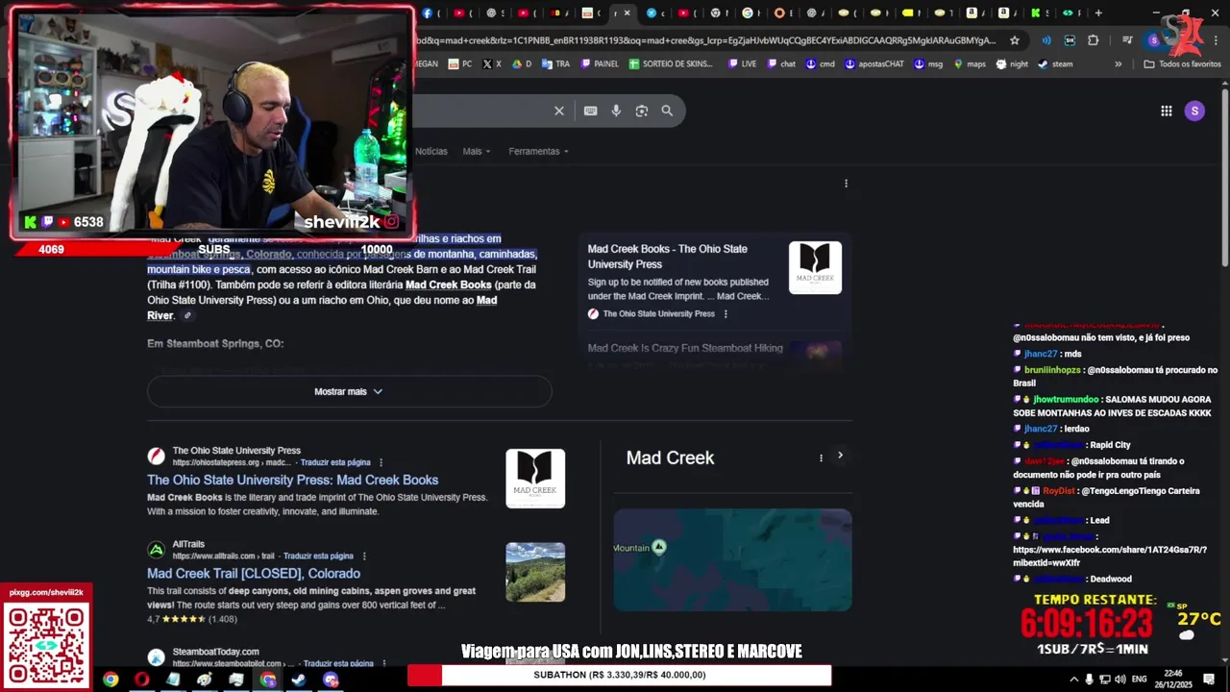
Task: Open a new browser tab
Action: click(x=1098, y=13)
